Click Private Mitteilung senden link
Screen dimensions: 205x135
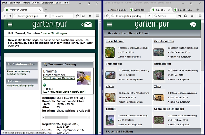[x=20, y=85]
